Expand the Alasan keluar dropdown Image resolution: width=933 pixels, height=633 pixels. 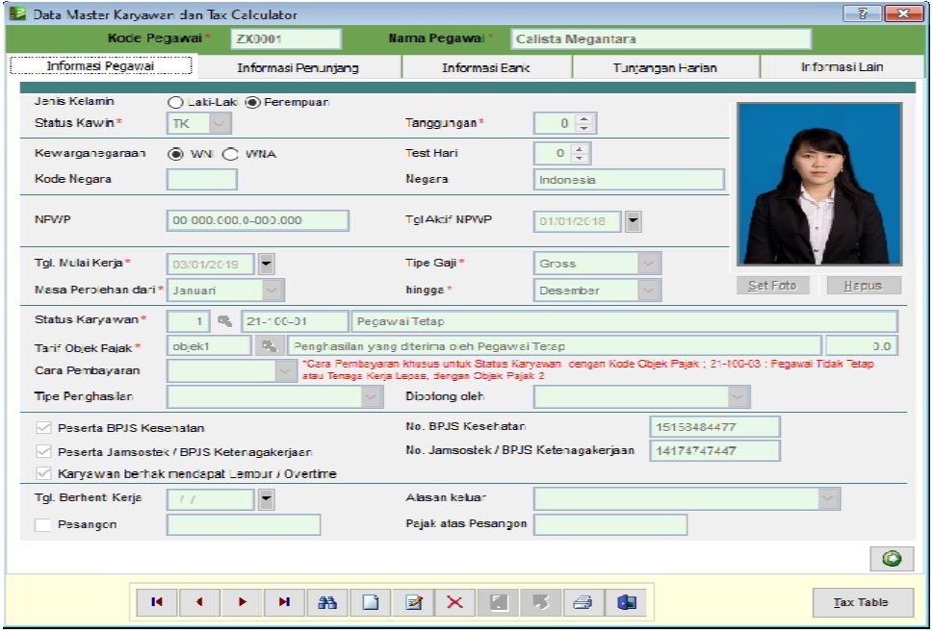tap(829, 498)
